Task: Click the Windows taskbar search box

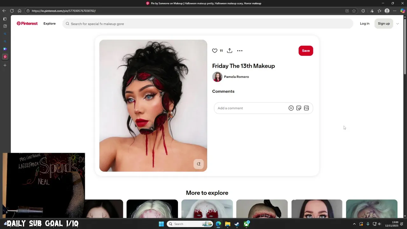Action: 190,224
